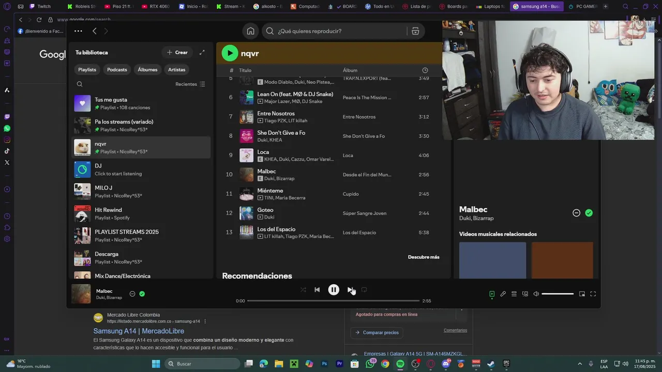Open Cupido album link
Screen dimensions: 662x372
[350, 194]
